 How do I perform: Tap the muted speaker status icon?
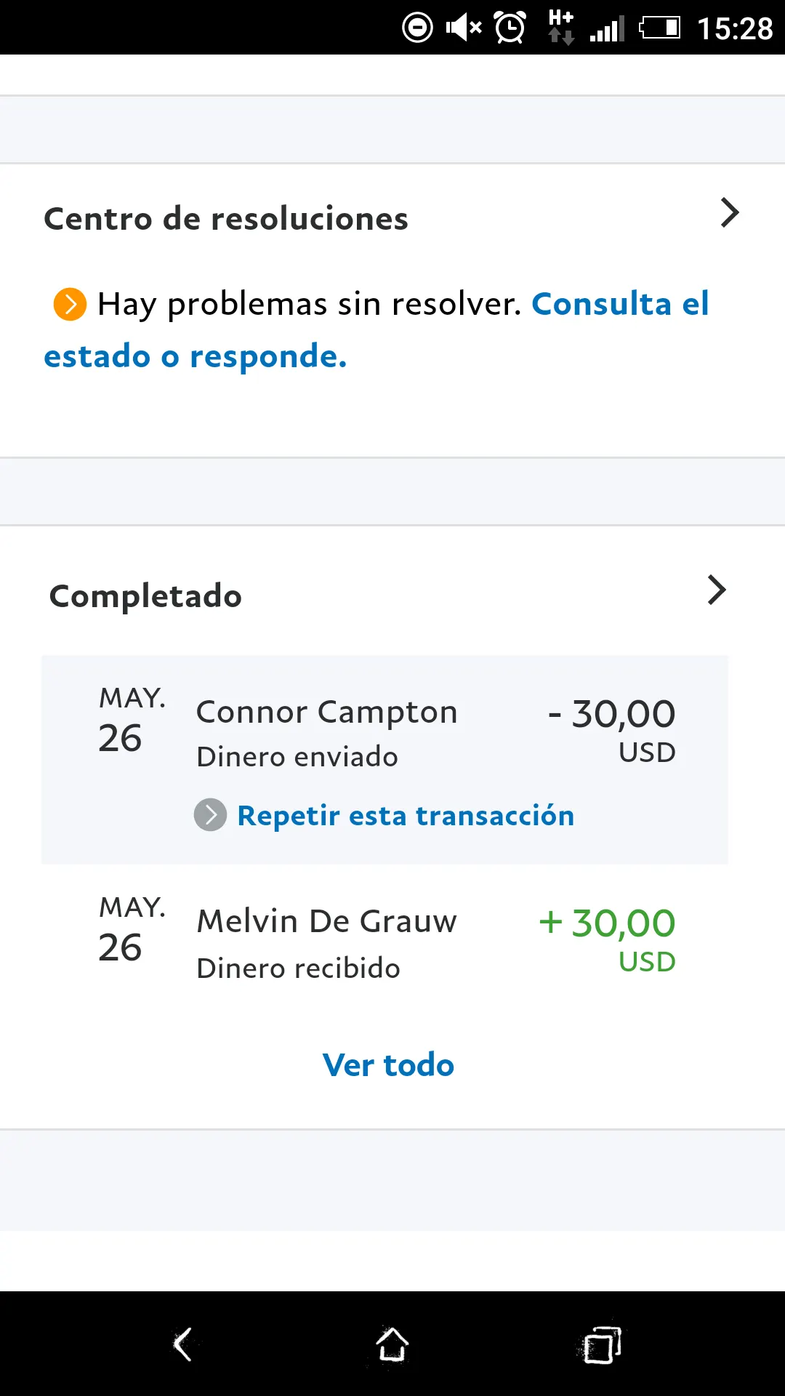click(x=464, y=28)
